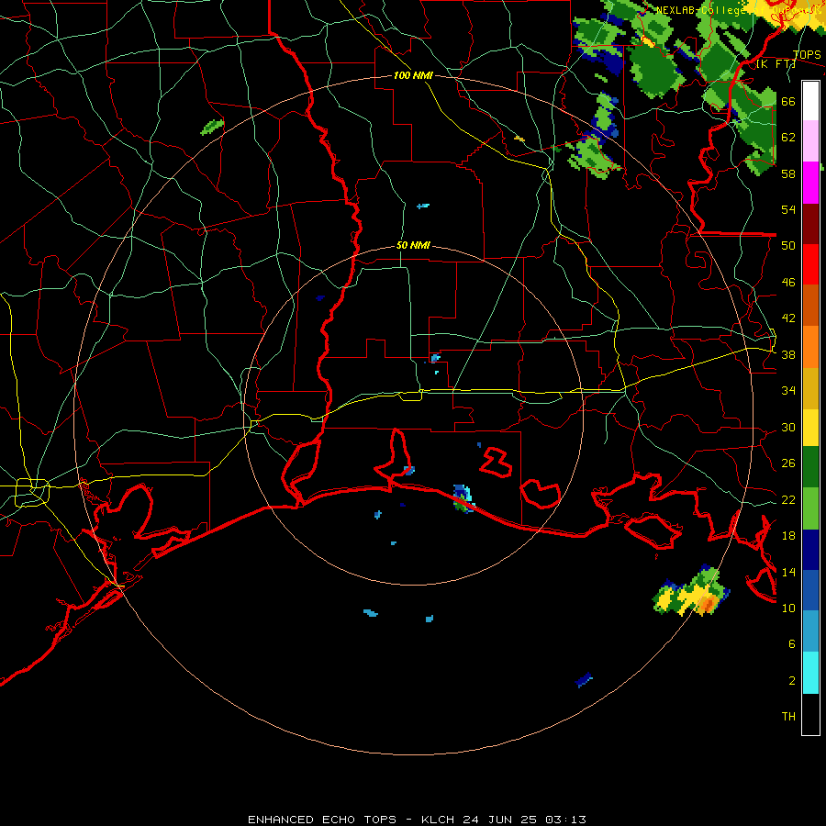This screenshot has height=826, width=826.
Task: Click the "46" legend value
Action: (788, 283)
